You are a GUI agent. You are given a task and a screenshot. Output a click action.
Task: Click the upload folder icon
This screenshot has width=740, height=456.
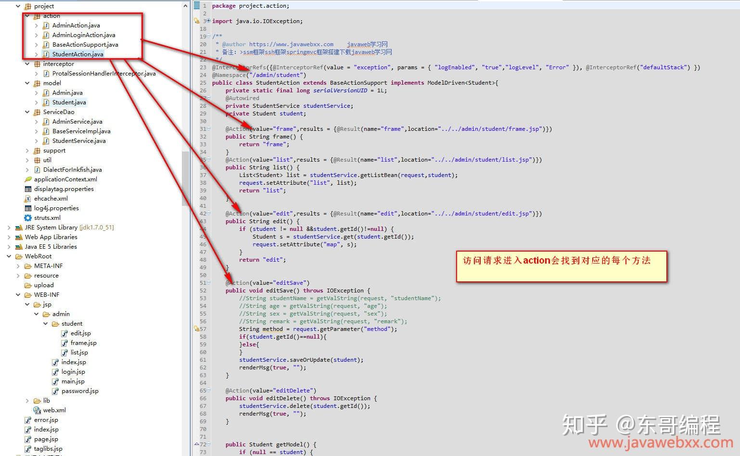(28, 285)
